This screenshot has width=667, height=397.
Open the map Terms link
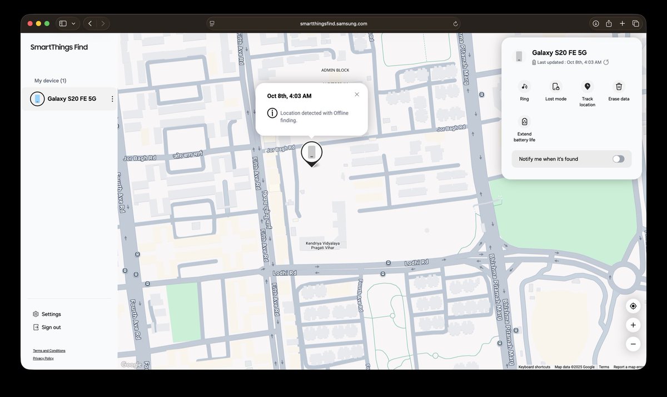pyautogui.click(x=604, y=367)
